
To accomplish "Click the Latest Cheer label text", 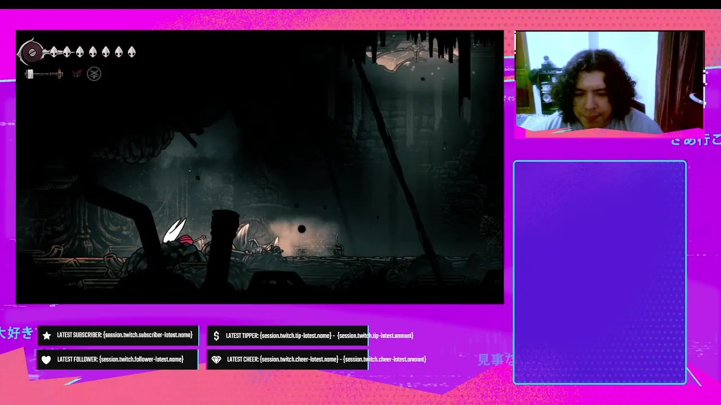I will tap(326, 359).
